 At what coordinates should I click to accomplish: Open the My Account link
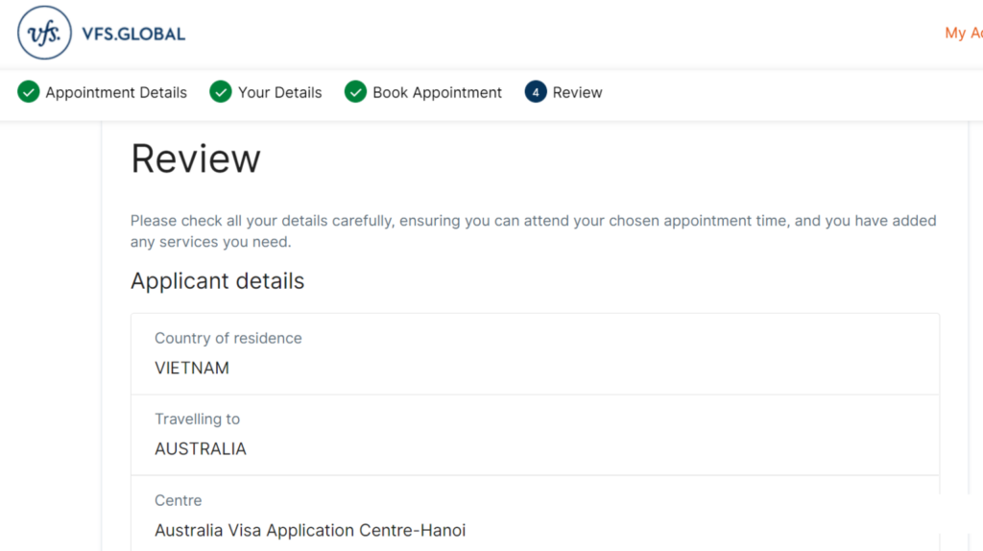(964, 33)
